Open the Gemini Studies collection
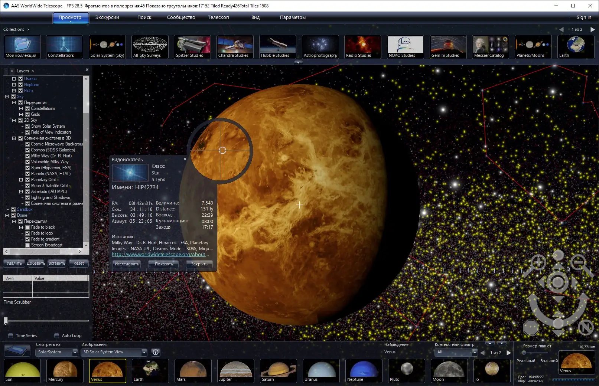The height and width of the screenshot is (386, 599). tap(448, 47)
